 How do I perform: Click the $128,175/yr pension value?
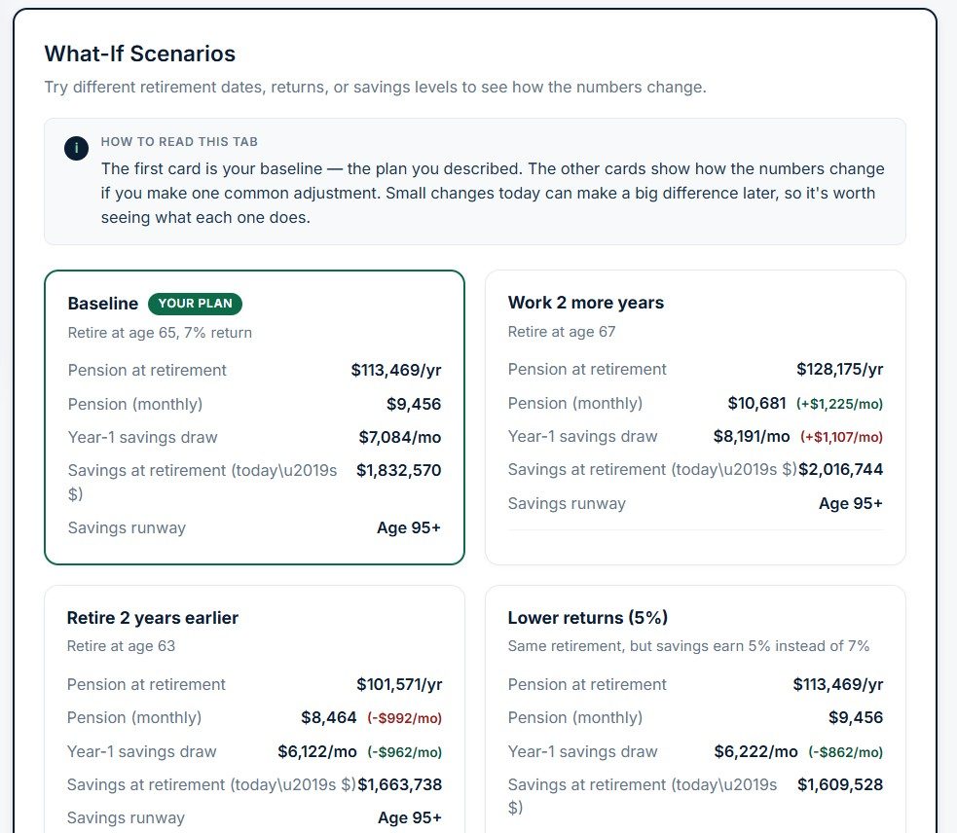(840, 369)
